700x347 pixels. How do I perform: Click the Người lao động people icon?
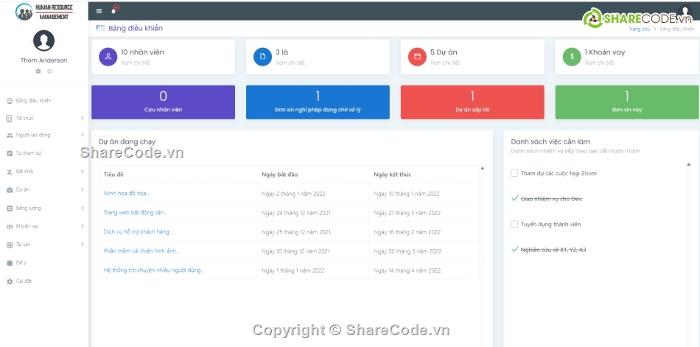tap(10, 136)
